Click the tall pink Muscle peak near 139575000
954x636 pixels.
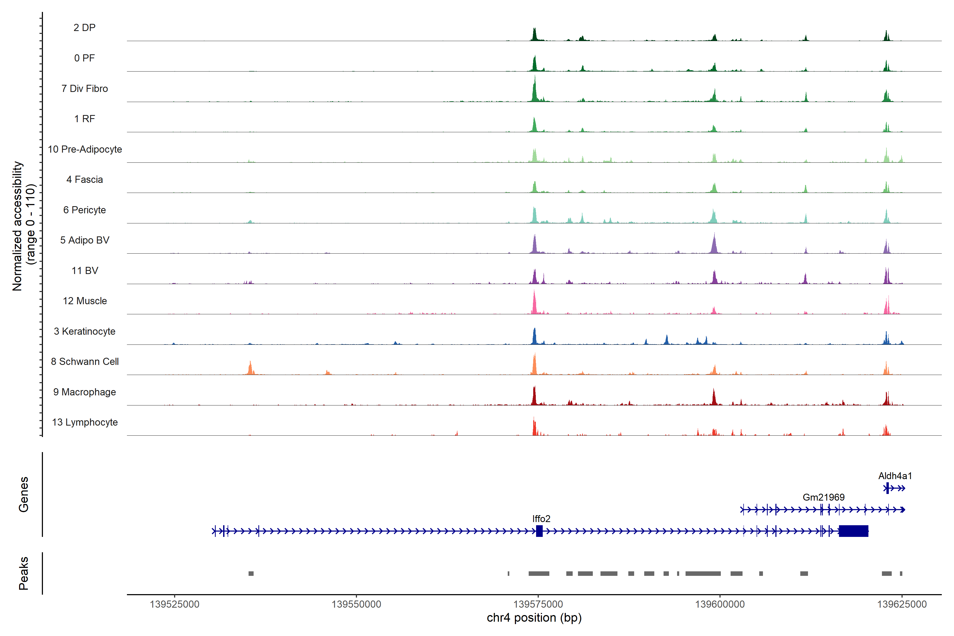click(534, 303)
